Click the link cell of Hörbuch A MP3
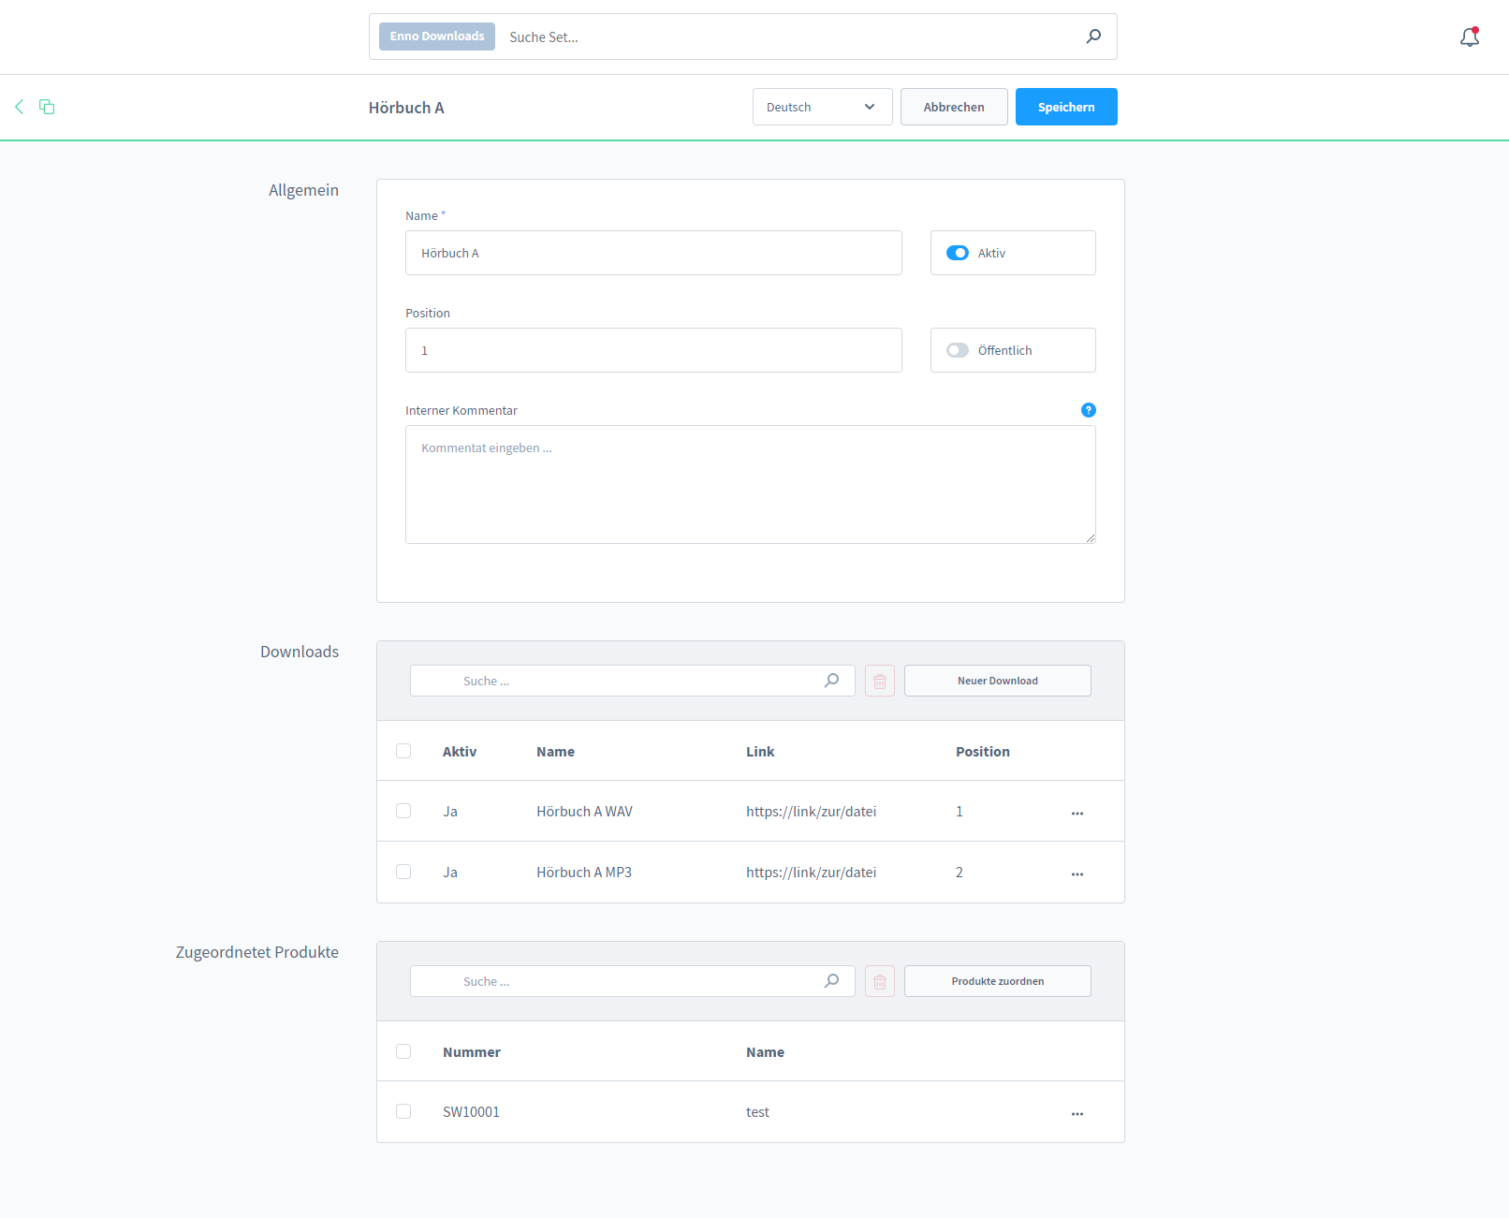The image size is (1509, 1218). [x=811, y=873]
